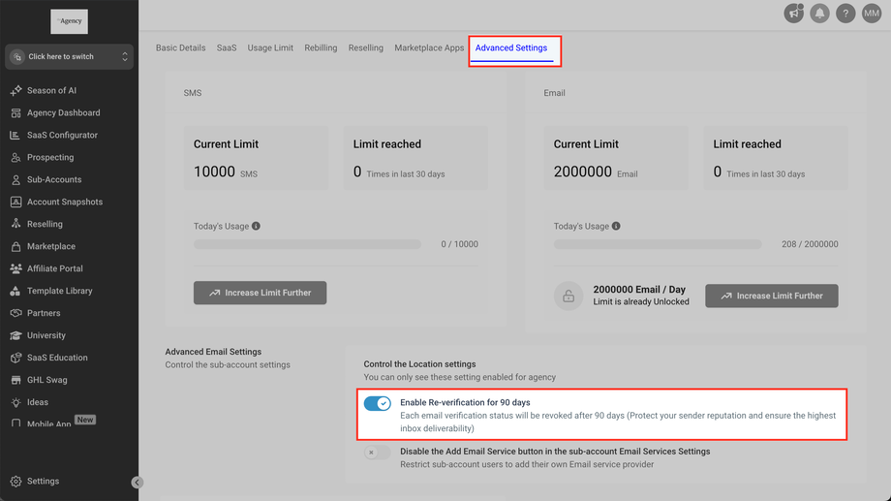Open the help question mark icon
Image resolution: width=891 pixels, height=501 pixels.
(845, 13)
